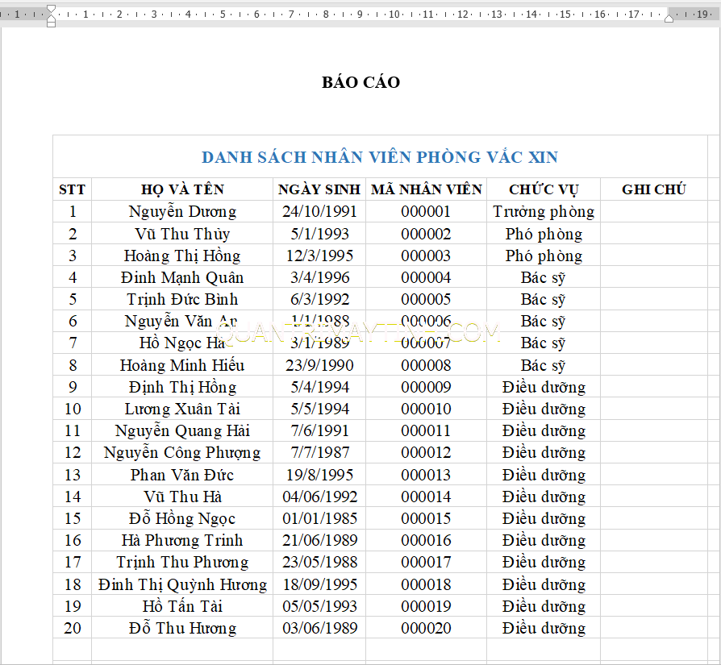The image size is (721, 665).
Task: Click the birth date 24/10/1991
Action: (319, 211)
